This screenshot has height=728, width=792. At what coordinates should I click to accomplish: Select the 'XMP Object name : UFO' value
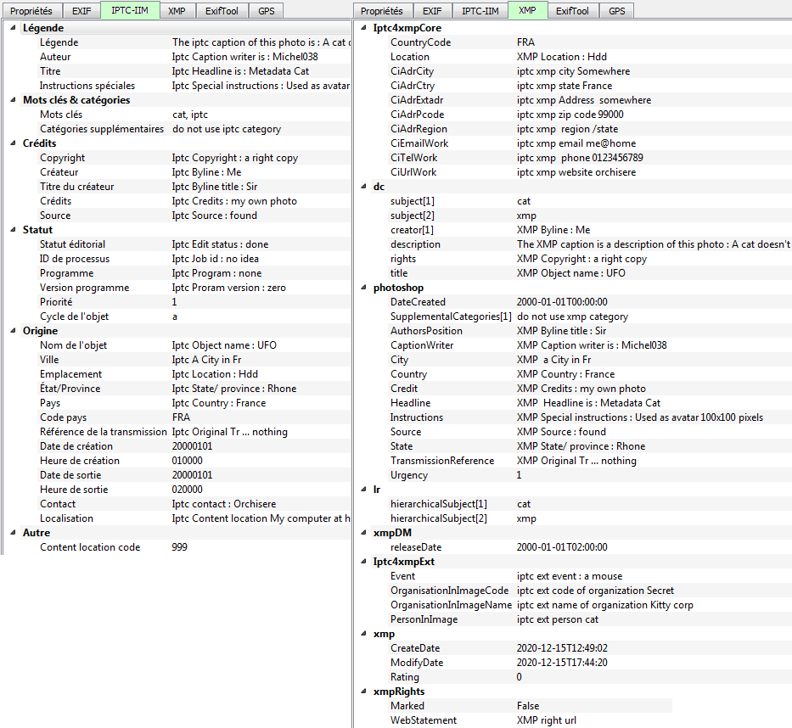click(570, 273)
